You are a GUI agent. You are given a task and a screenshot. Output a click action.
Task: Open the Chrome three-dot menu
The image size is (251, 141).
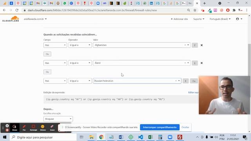pyautogui.click(x=247, y=10)
